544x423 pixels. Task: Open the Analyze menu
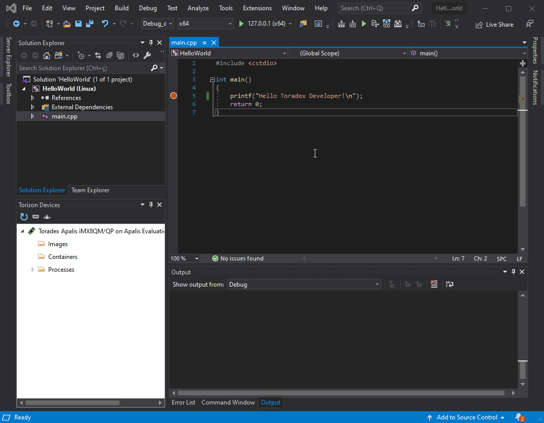click(x=198, y=8)
